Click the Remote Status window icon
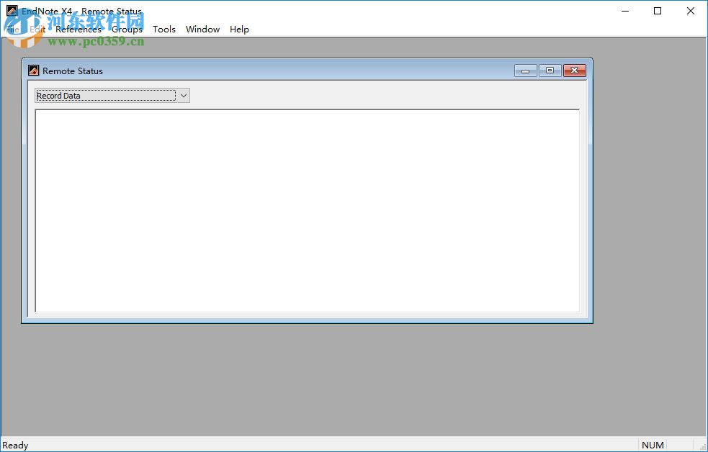The height and width of the screenshot is (452, 708). pyautogui.click(x=32, y=71)
